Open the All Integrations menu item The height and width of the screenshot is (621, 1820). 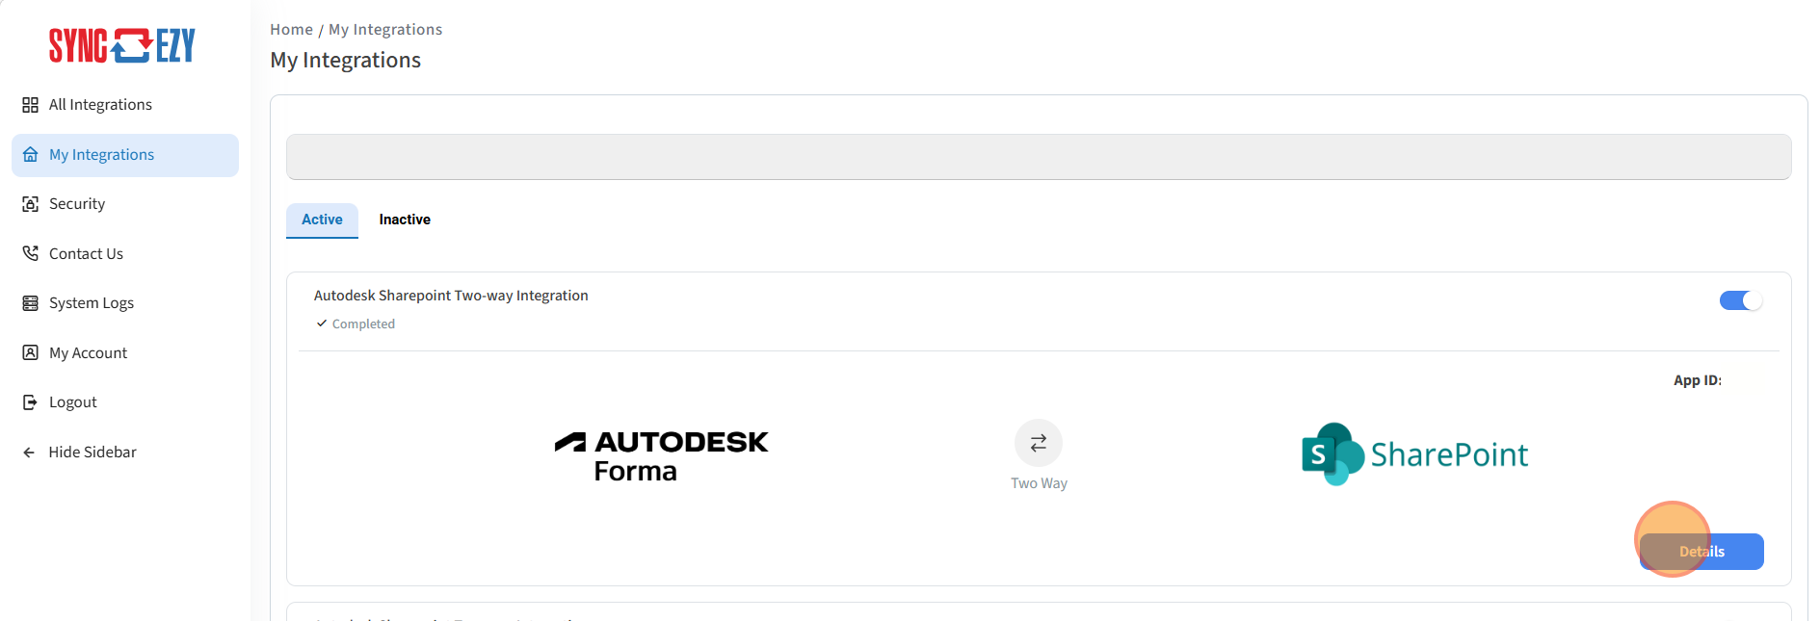tap(100, 105)
